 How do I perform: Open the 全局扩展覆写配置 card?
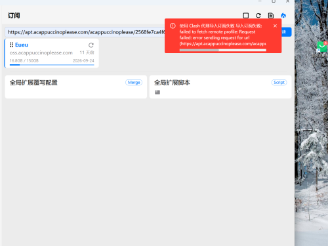click(76, 87)
